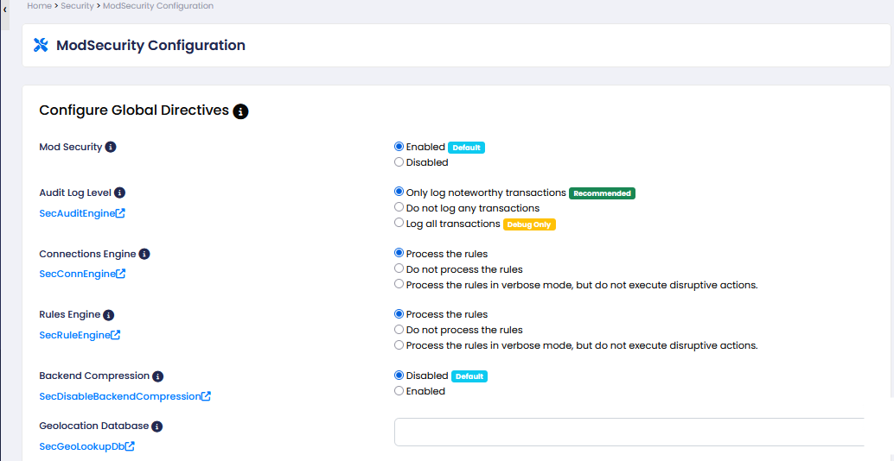This screenshot has height=461, width=894.
Task: Select Disabled for Mod Security
Action: pos(399,162)
